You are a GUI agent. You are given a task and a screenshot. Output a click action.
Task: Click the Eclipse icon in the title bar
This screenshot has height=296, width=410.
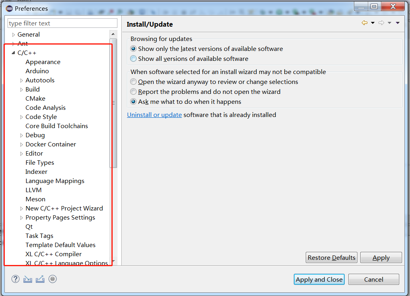(x=9, y=8)
